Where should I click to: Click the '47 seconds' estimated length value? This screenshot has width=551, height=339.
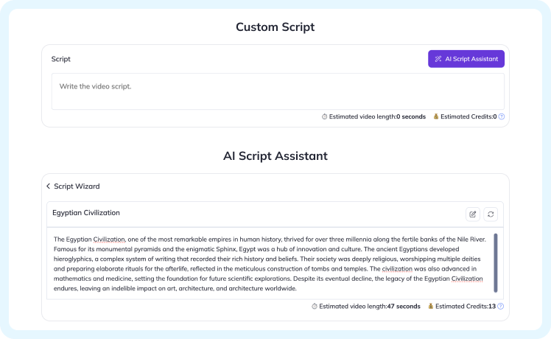(404, 306)
